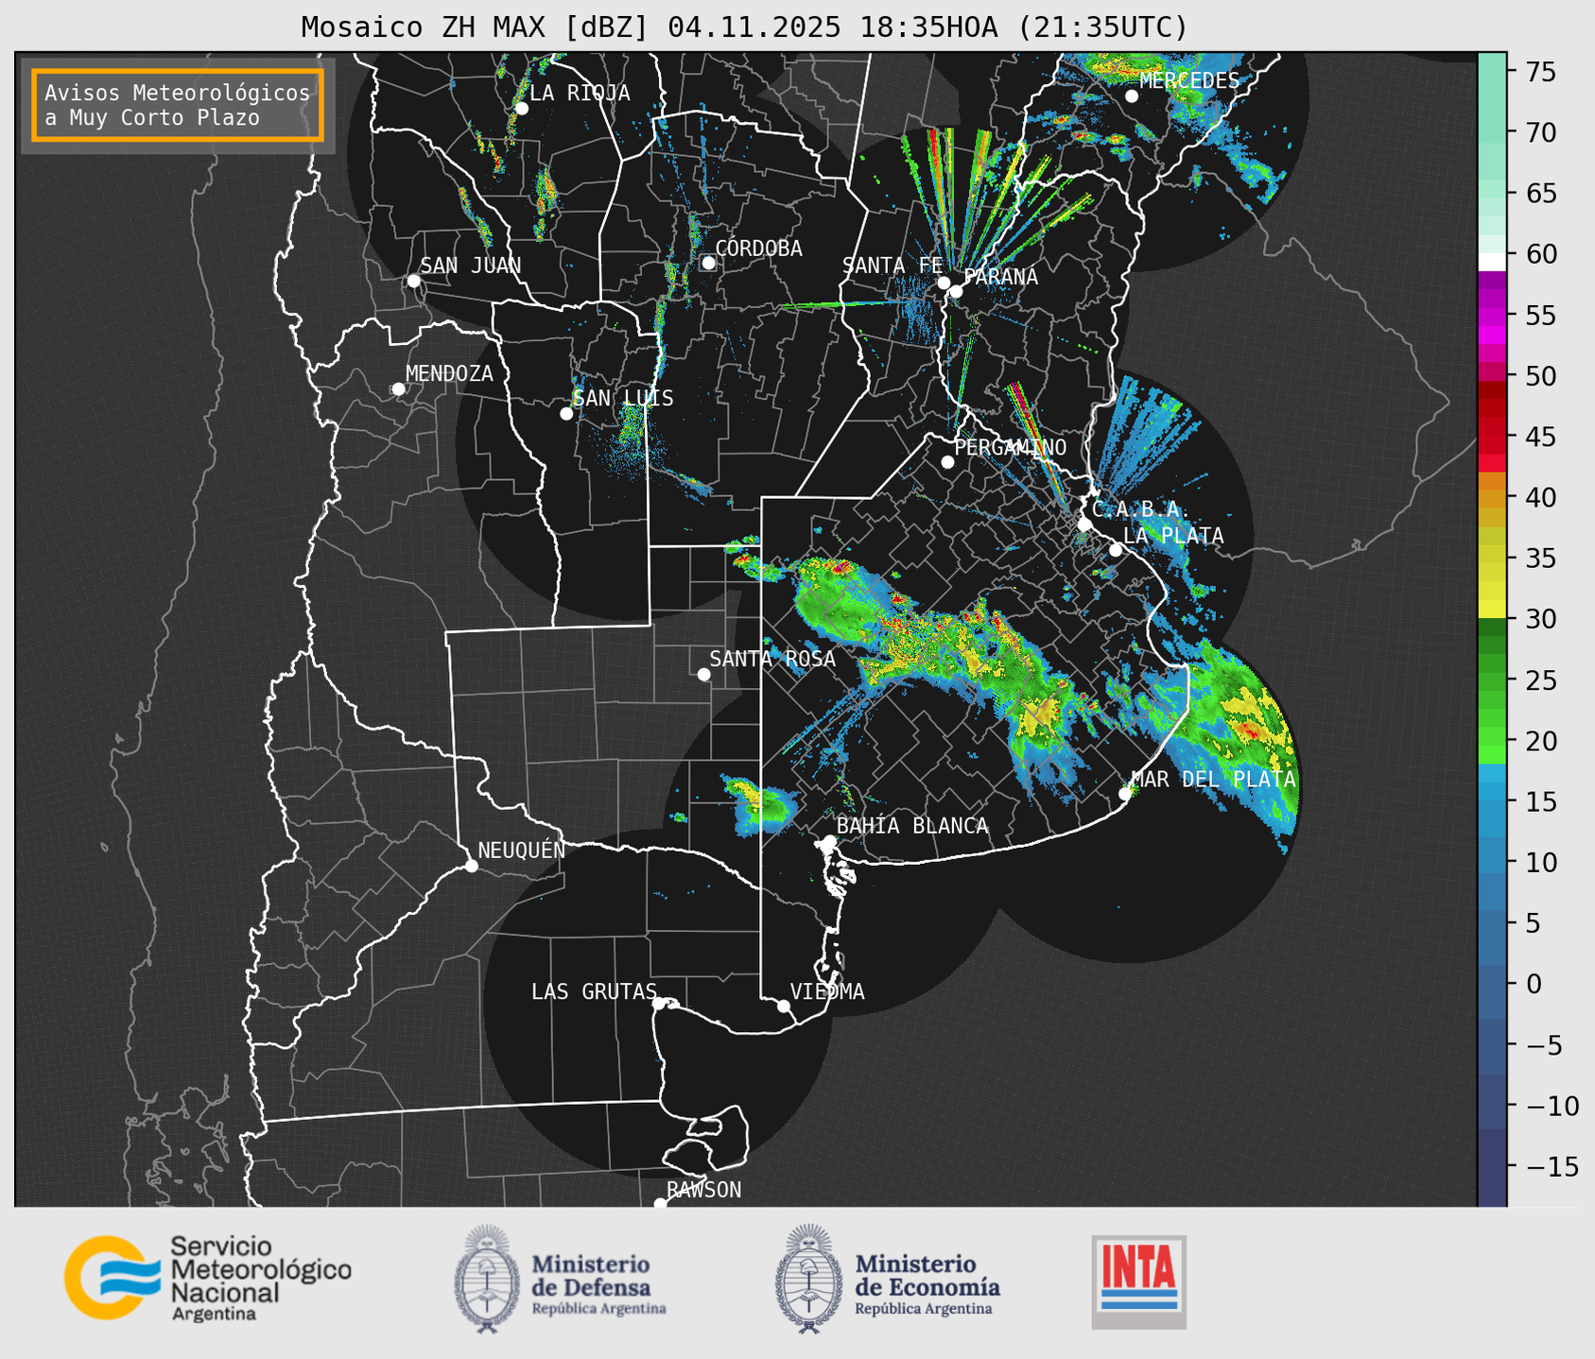This screenshot has width=1595, height=1359.
Task: Click the San Luis marker dot
Action: (x=566, y=414)
